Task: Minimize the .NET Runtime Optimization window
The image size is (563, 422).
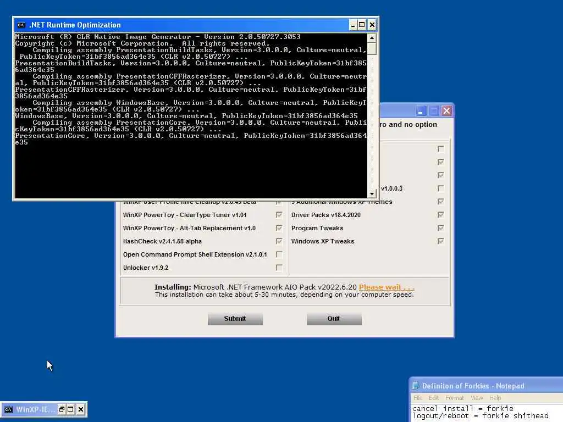Action: [352, 25]
